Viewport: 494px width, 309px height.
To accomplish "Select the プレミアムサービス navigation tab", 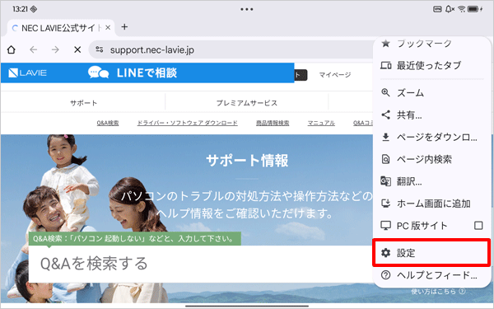I will click(x=247, y=103).
